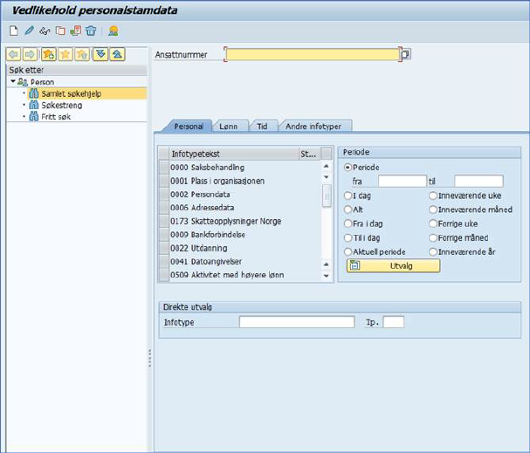
Task: Click the infotype list scrollbar thumb
Action: click(x=327, y=196)
